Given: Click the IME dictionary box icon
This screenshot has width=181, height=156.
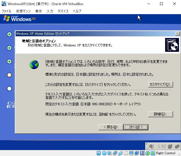Looking at the screenshot, I should pos(177,147).
